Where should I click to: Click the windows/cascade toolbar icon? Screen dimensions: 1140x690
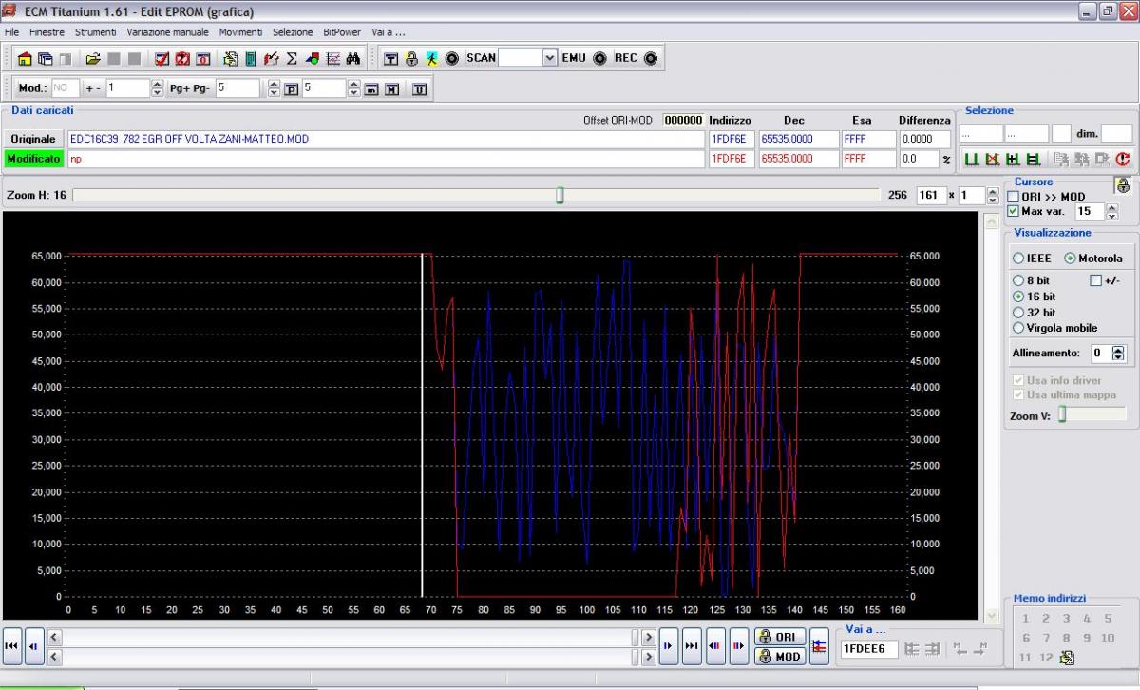(x=44, y=58)
